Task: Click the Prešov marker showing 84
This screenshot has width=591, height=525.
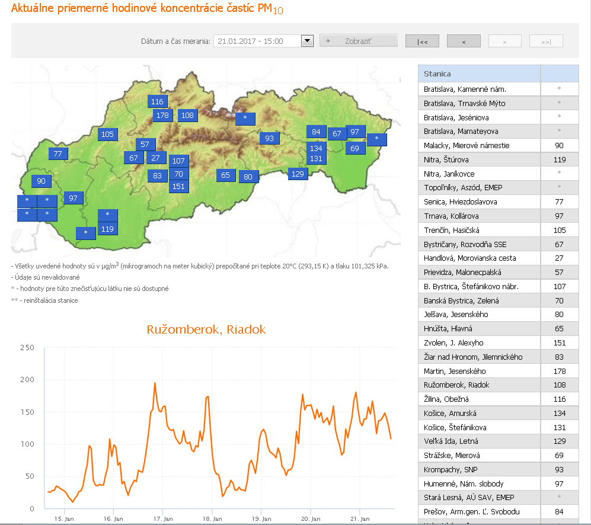Action: coord(316,132)
